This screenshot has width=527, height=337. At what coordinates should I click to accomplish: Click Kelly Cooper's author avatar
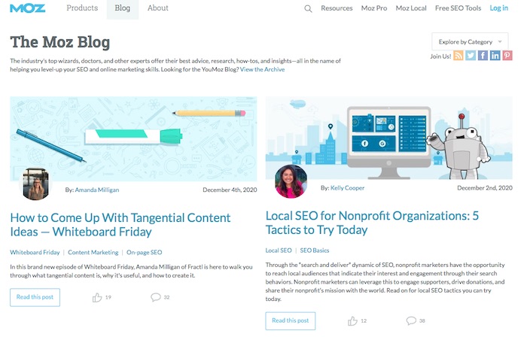click(291, 181)
